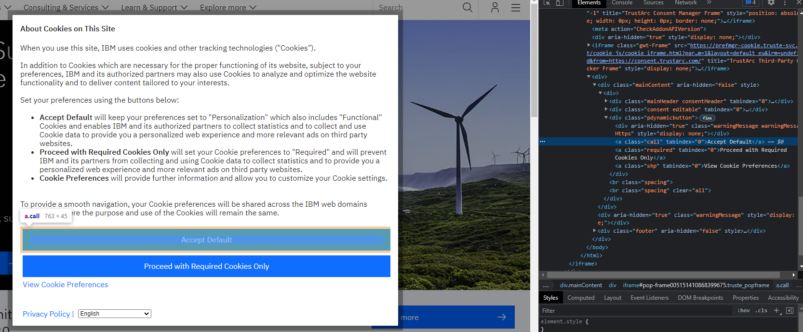The width and height of the screenshot is (803, 332).
Task: Focus the styles Filter input
Action: [636, 311]
